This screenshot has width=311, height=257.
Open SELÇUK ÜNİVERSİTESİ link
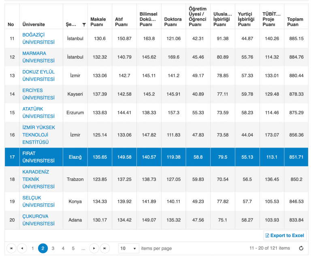(38, 201)
